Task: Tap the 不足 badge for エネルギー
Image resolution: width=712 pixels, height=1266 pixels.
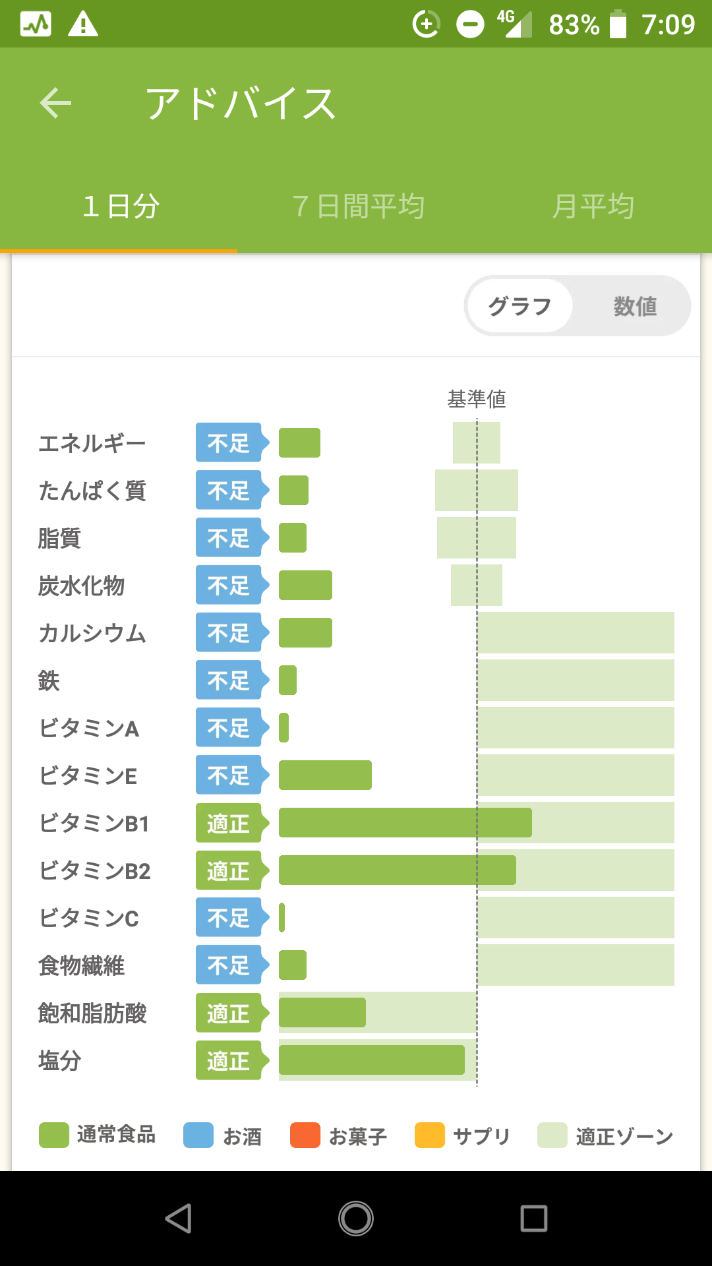Action: tap(233, 442)
